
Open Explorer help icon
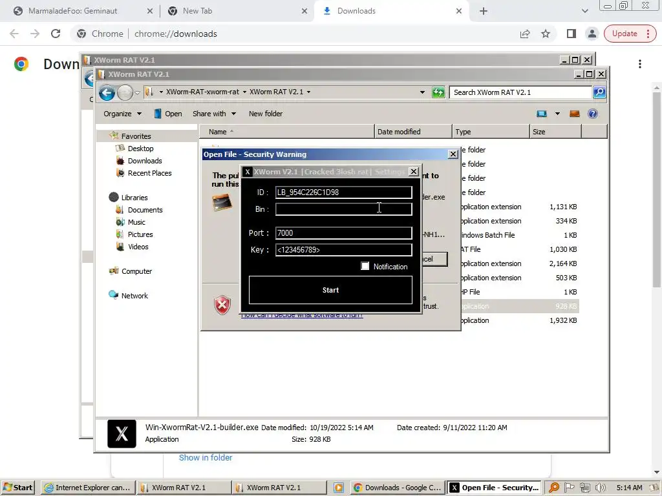(593, 114)
